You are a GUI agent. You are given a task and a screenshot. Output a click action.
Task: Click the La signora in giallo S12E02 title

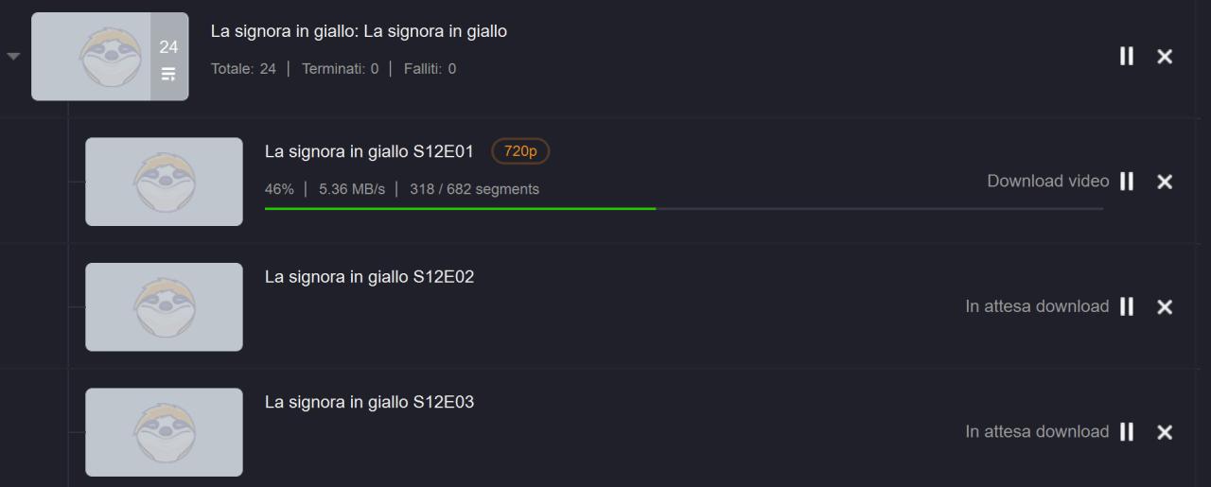click(x=369, y=277)
